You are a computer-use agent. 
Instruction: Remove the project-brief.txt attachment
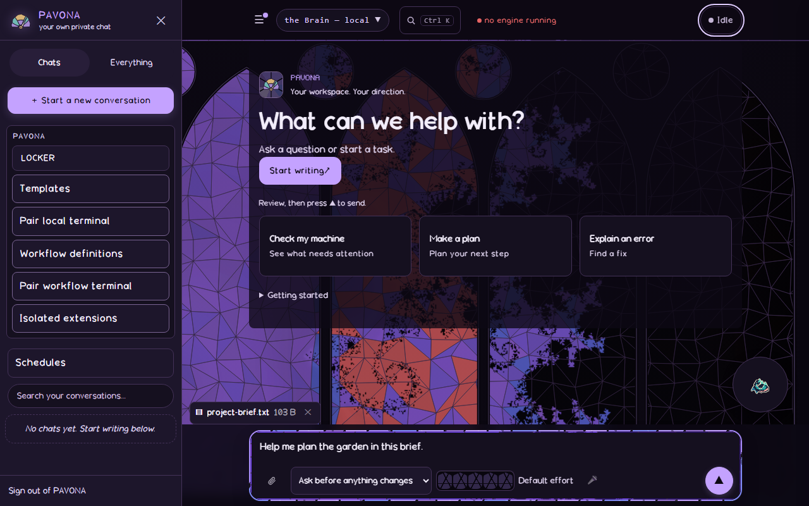[x=308, y=412]
